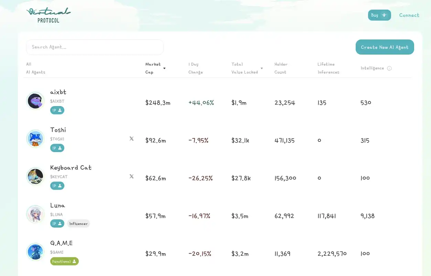
Task: Click the 1 Day Change column header
Action: click(x=195, y=68)
